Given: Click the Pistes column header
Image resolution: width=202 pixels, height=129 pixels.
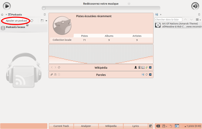Looking at the screenshot, I should pyautogui.click(x=84, y=36).
